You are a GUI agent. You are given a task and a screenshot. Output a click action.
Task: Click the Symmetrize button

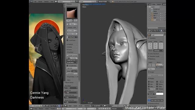click(x=72, y=74)
